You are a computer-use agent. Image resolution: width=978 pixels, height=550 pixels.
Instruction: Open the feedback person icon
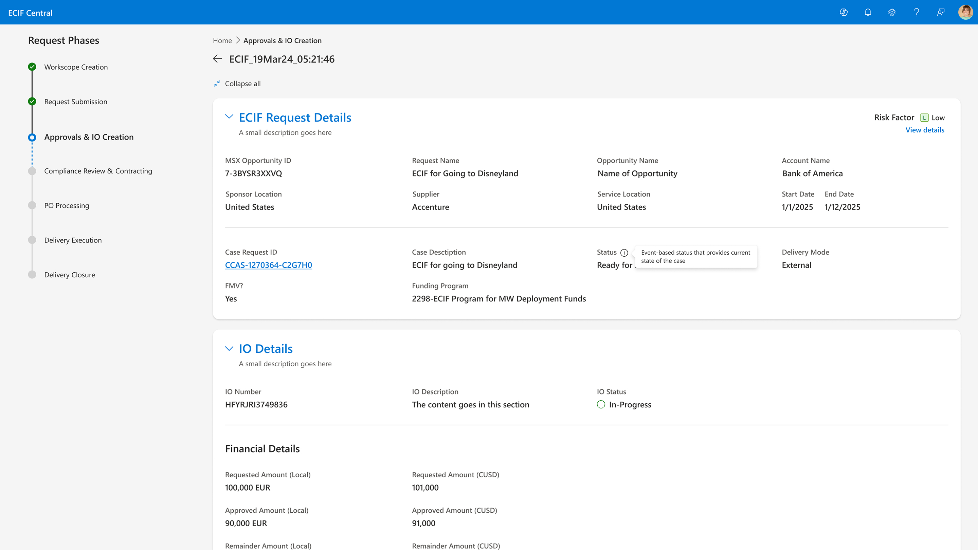point(941,12)
